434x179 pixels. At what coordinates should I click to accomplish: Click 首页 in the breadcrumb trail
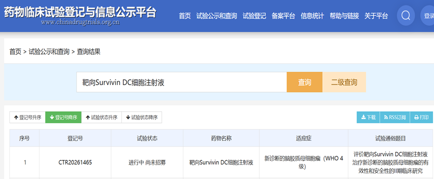pos(15,52)
